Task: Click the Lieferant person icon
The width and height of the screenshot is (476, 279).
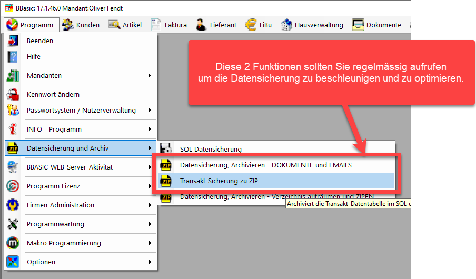Action: coord(201,25)
